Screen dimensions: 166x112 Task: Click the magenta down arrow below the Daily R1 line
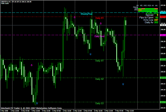pos(75,17)
